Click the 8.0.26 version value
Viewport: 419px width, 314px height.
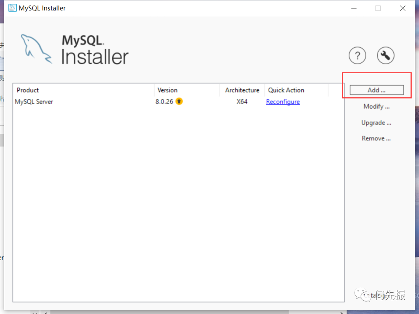[164, 102]
